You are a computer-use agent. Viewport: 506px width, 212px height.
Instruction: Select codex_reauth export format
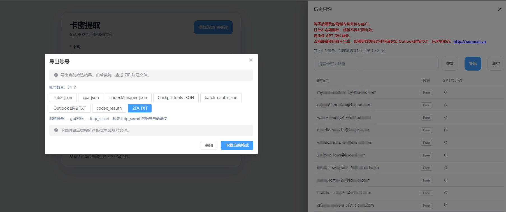pos(109,108)
